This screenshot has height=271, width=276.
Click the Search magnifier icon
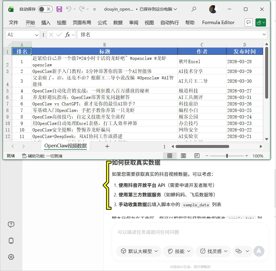(x=194, y=9)
